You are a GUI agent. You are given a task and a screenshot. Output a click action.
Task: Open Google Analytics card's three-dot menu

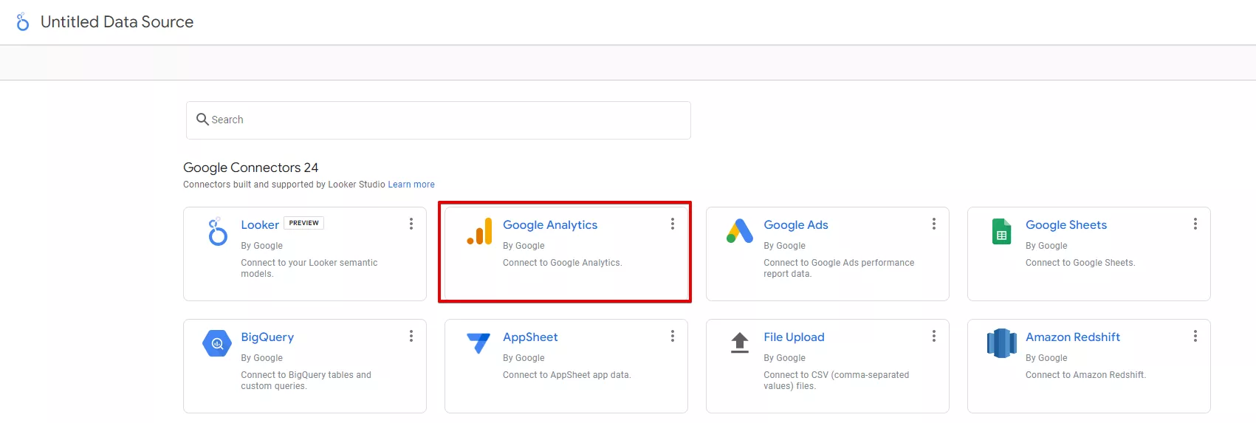[673, 224]
